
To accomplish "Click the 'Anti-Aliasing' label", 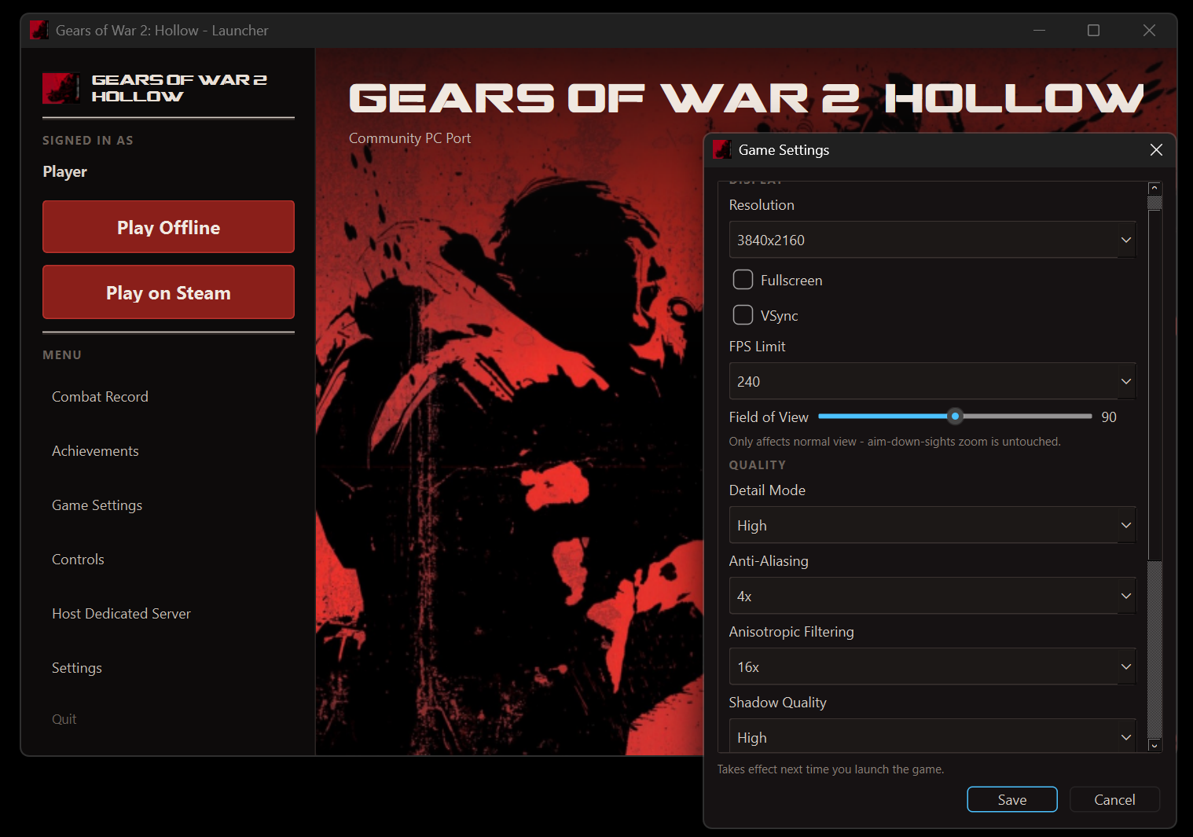I will 769,561.
